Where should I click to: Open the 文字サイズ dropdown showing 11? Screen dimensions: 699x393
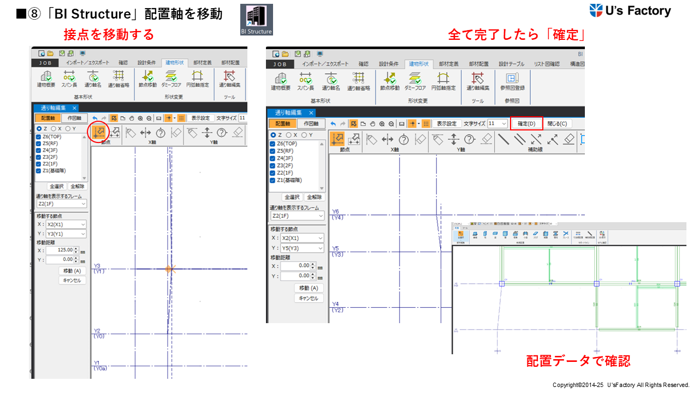(497, 124)
